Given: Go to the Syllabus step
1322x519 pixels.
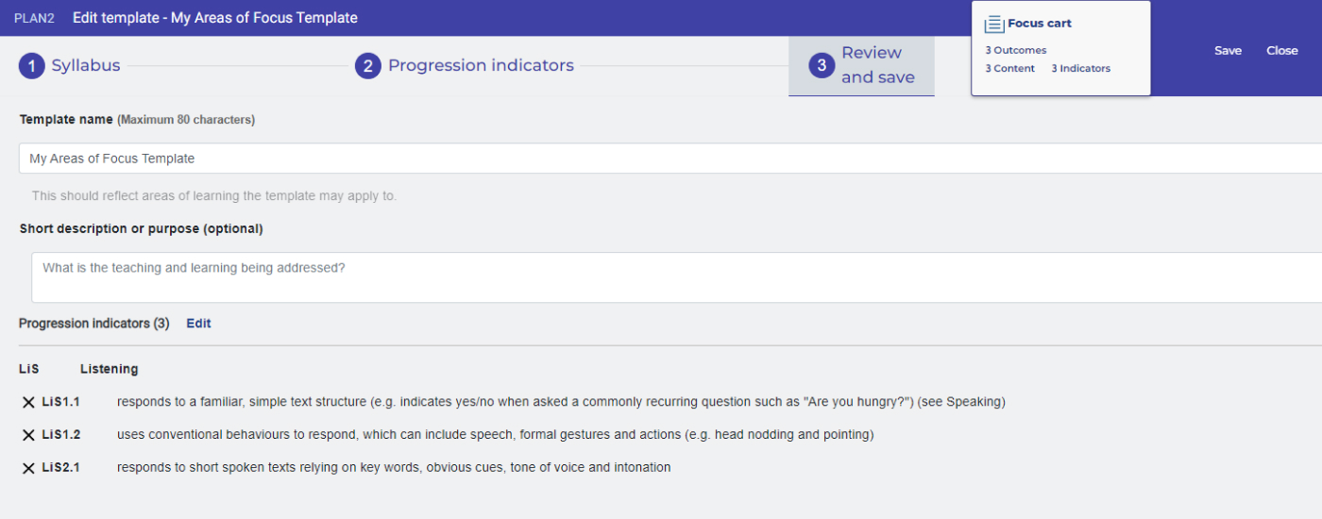Looking at the screenshot, I should 86,66.
